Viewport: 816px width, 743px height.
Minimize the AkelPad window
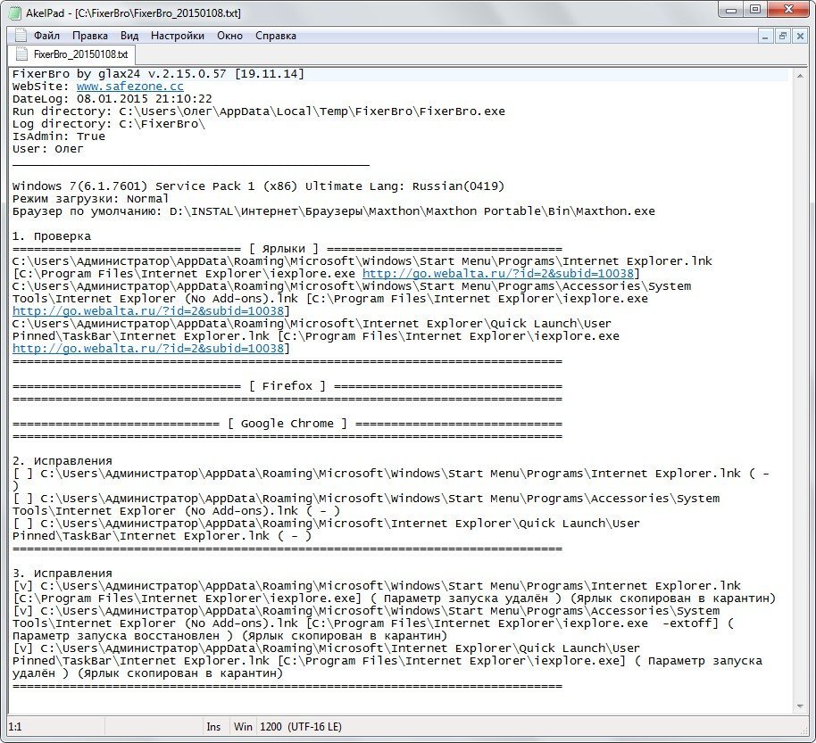[x=731, y=9]
